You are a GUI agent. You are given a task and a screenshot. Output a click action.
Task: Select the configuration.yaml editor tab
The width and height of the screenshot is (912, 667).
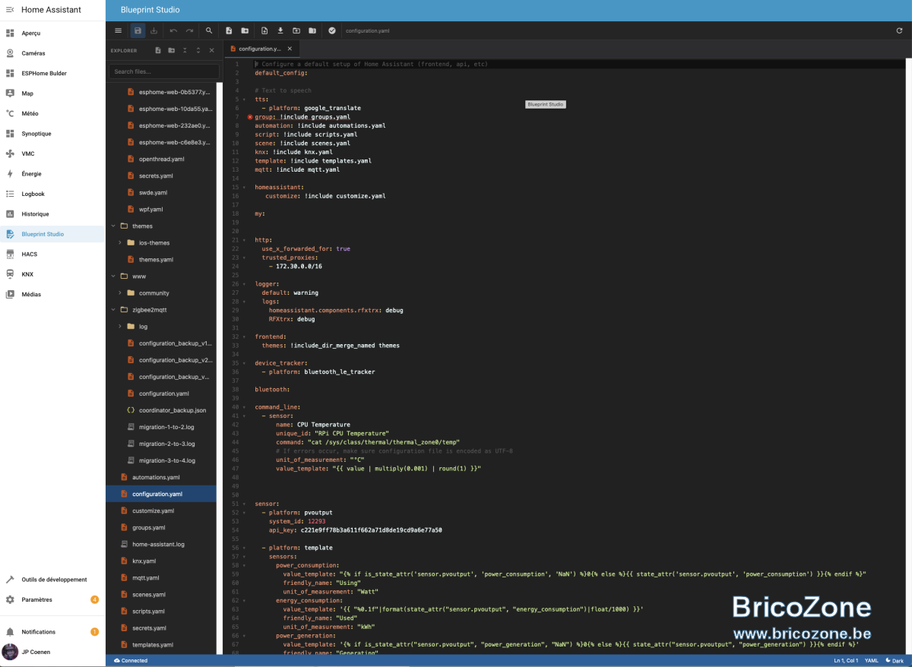pos(261,49)
